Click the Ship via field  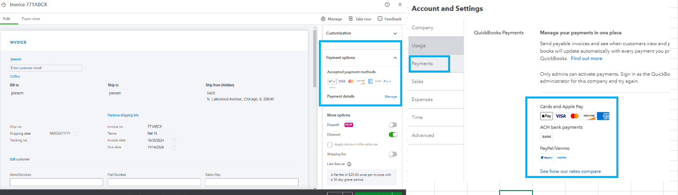(64, 127)
